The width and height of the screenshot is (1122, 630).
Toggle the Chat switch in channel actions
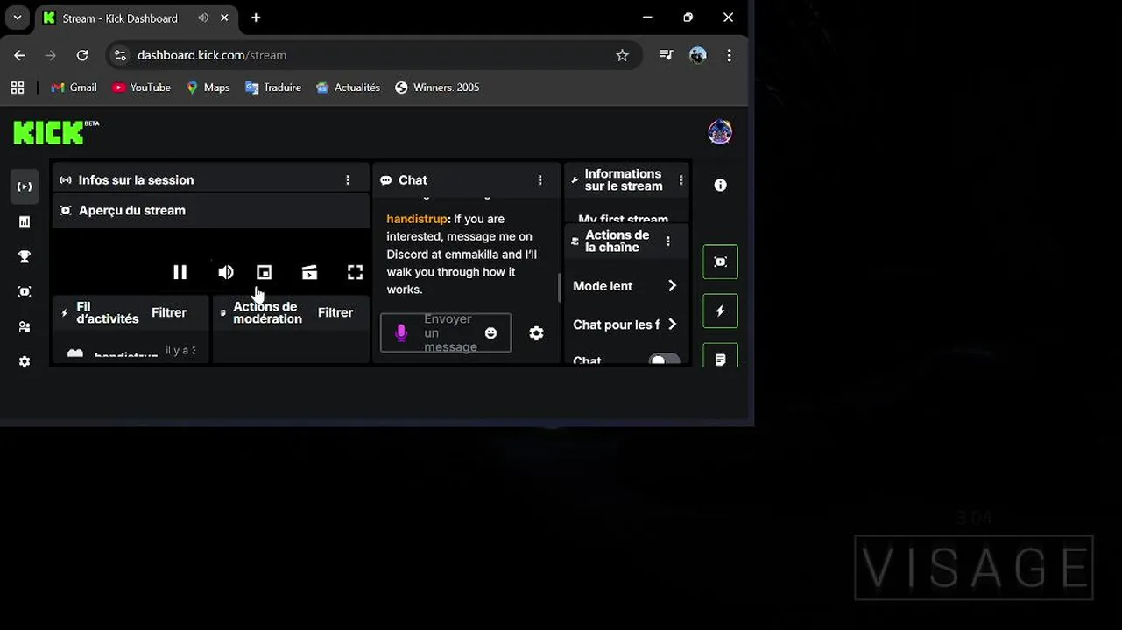[x=664, y=360]
